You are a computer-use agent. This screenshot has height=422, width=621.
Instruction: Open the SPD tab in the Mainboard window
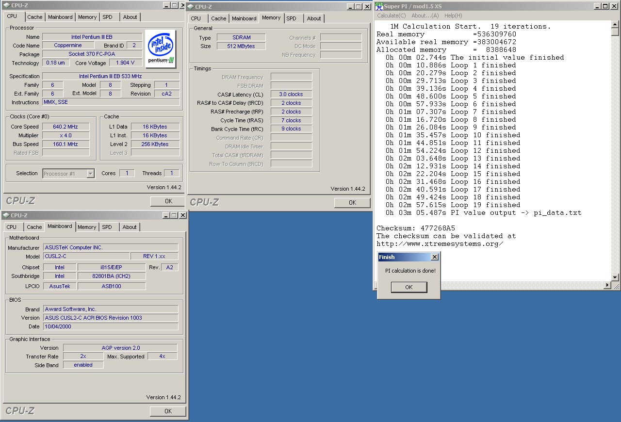(x=107, y=227)
